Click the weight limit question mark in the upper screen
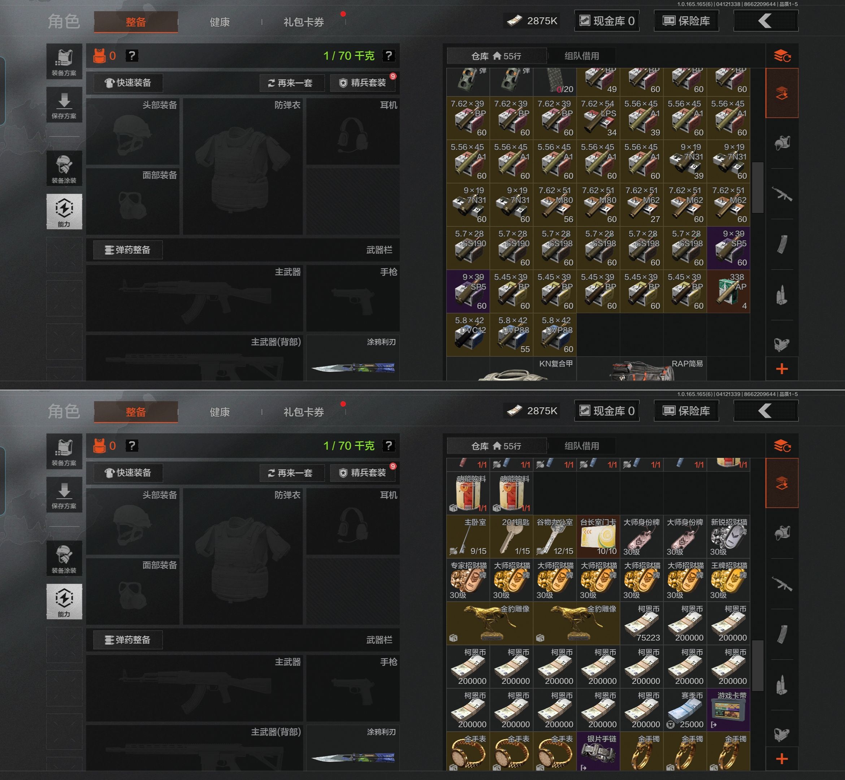This screenshot has width=845, height=780. click(x=388, y=55)
